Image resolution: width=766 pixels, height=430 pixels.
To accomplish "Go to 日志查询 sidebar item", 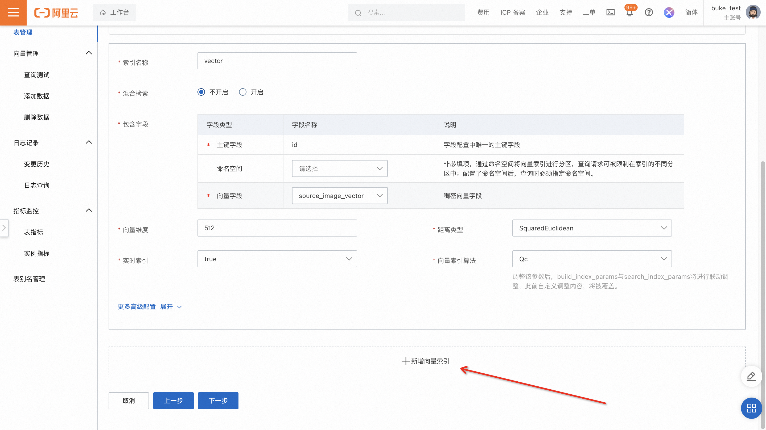I will coord(36,185).
